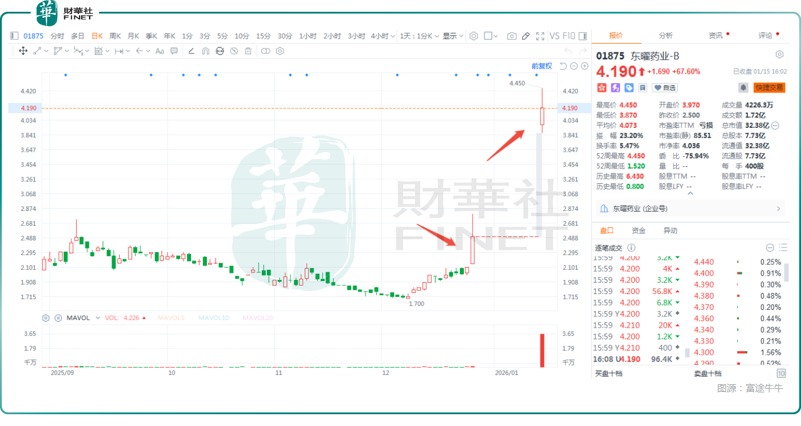Open 东曜药业 (企业号) company page
Image resolution: width=801 pixels, height=426 pixels.
691,209
